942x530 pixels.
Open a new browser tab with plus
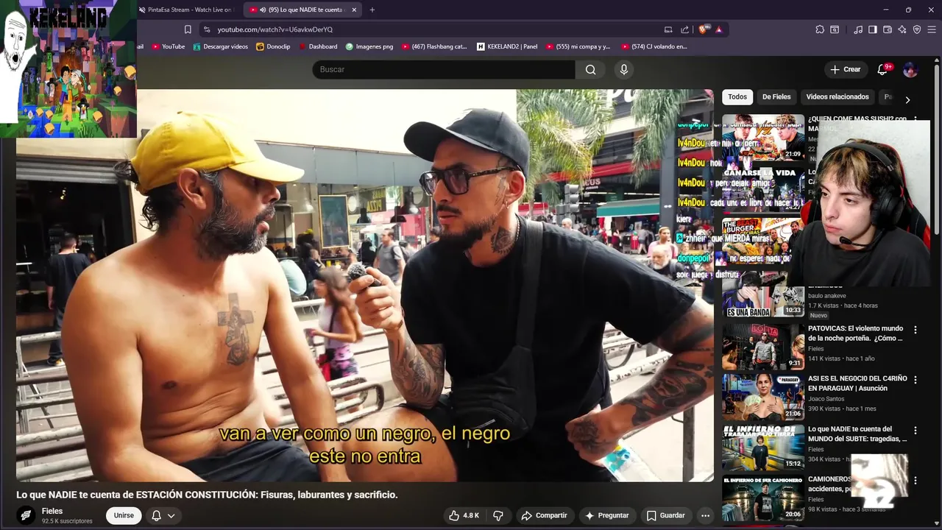tap(372, 10)
